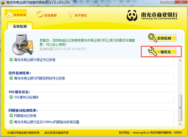This screenshot has width=188, height=137.
Task: Select text 南充市商业银行网银密码控件已安装
Action: click(x=39, y=78)
